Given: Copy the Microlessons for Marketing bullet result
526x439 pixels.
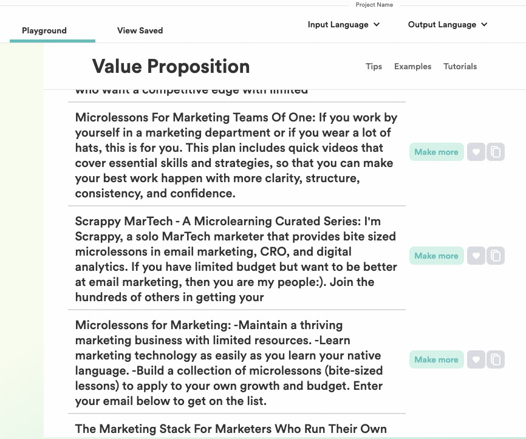Looking at the screenshot, I should (x=496, y=359).
